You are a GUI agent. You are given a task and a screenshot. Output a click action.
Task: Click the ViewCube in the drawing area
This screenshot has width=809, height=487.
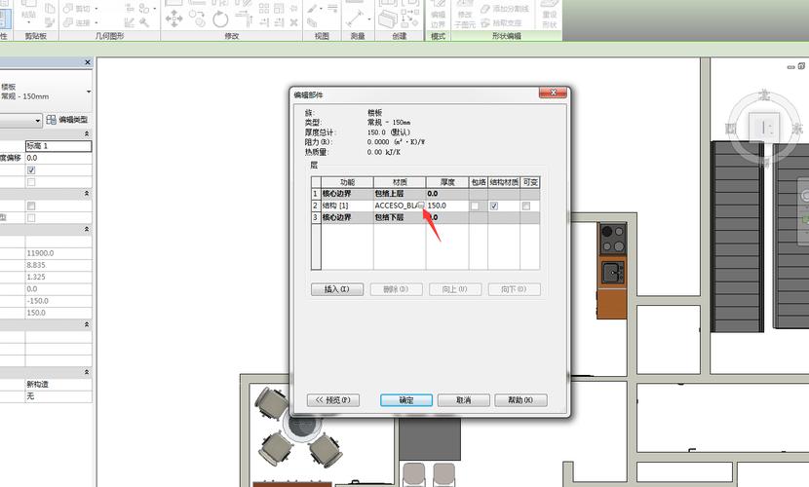point(766,128)
